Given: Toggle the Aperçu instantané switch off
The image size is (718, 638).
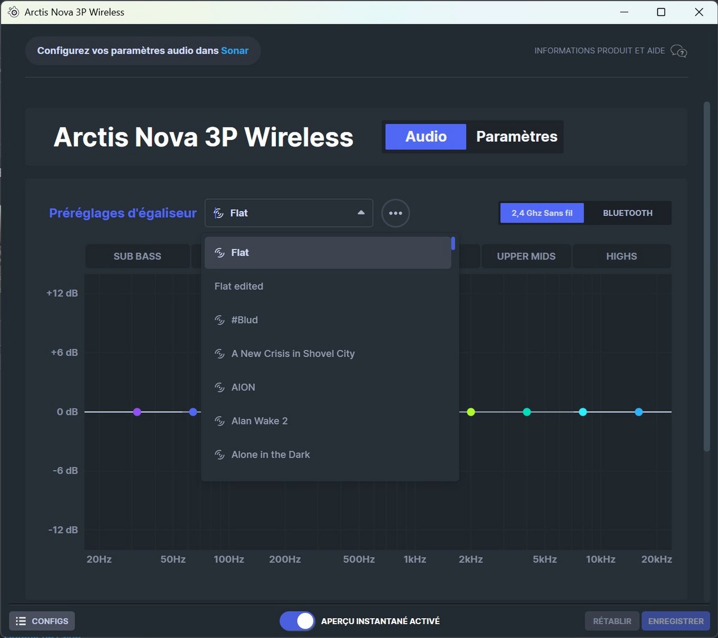Looking at the screenshot, I should pyautogui.click(x=297, y=621).
